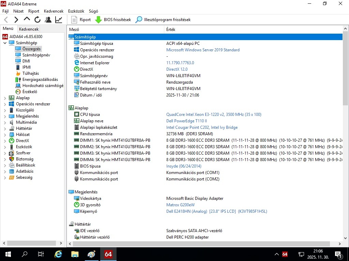This screenshot has height=261, width=349.
Task: Open user manager icon in toolbar
Action: pyautogui.click(x=48, y=20)
